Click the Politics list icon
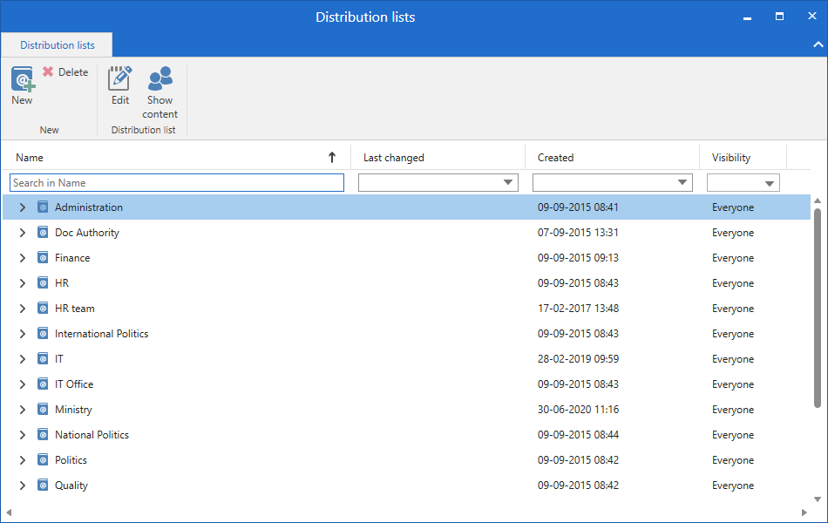The image size is (828, 523). tap(44, 459)
